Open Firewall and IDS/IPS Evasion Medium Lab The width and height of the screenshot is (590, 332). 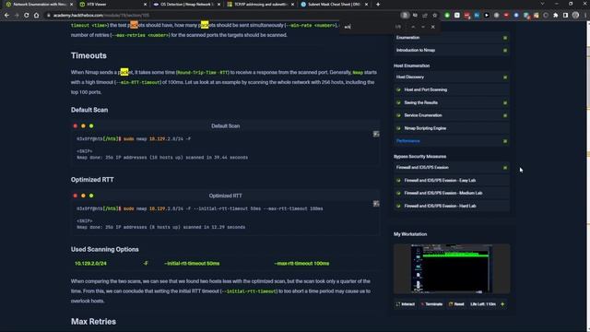pos(452,193)
